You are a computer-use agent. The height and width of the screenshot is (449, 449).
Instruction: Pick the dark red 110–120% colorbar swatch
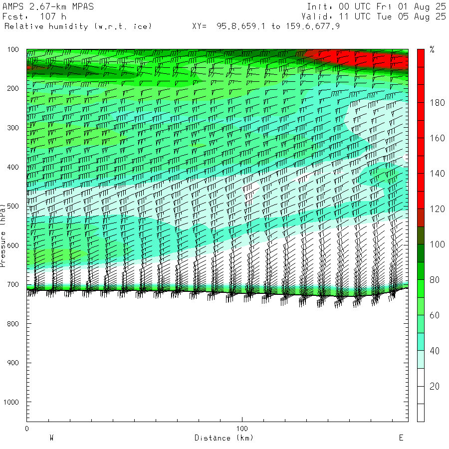point(421,218)
